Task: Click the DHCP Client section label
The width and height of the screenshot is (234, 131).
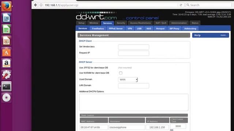Action: tap(85, 41)
